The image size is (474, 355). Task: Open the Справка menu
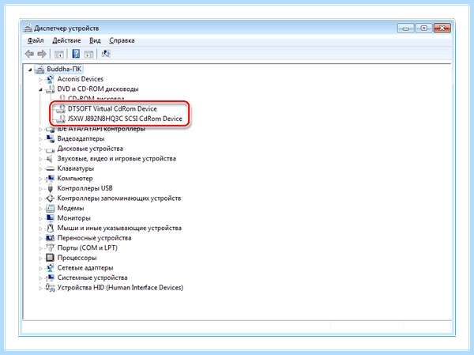click(x=122, y=40)
